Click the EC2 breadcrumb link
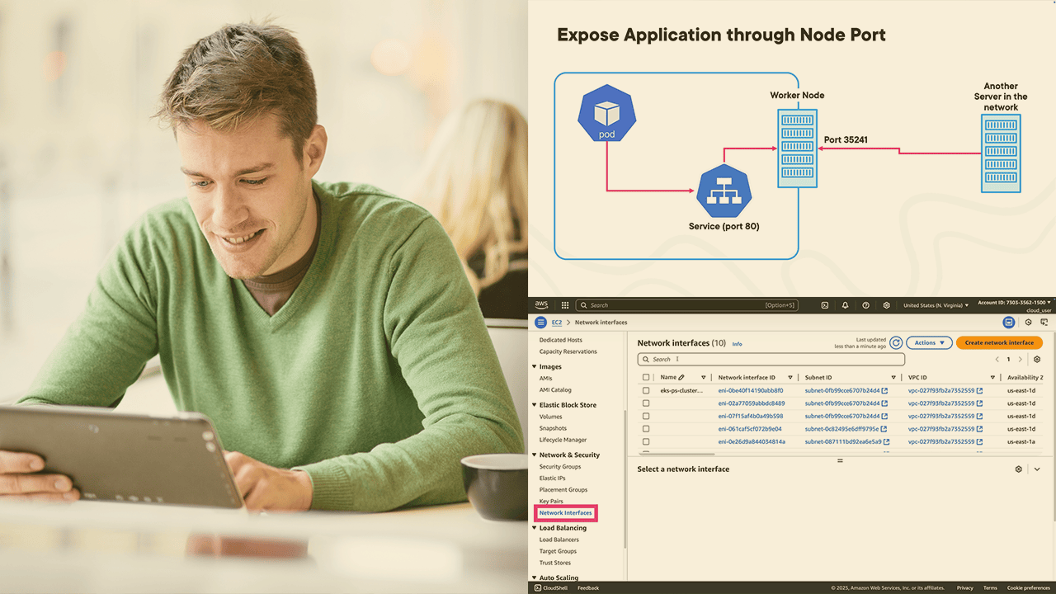The height and width of the screenshot is (594, 1056). click(x=557, y=323)
